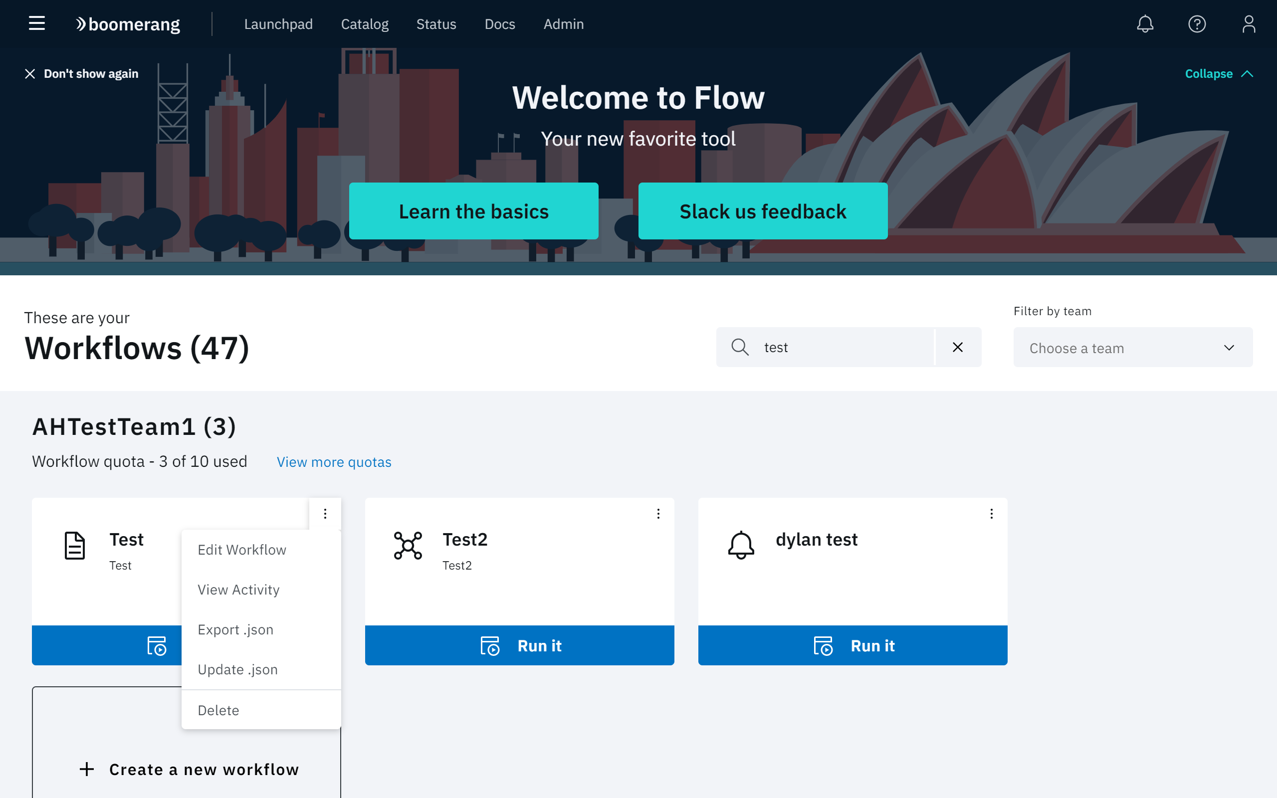Click the run icon on Test2 card
This screenshot has height=798, width=1277.
pos(490,645)
